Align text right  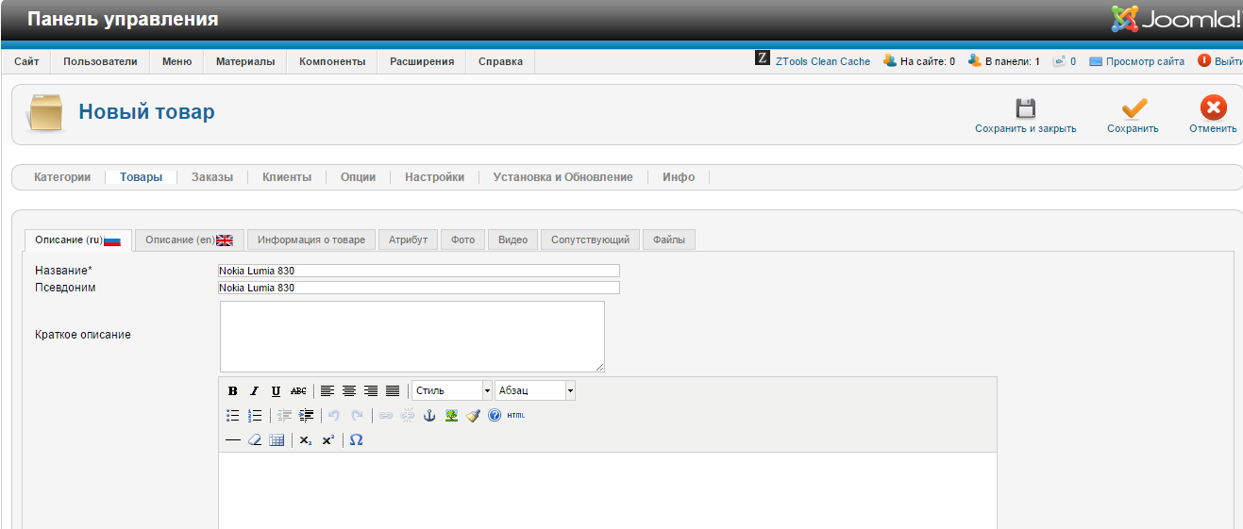[371, 390]
